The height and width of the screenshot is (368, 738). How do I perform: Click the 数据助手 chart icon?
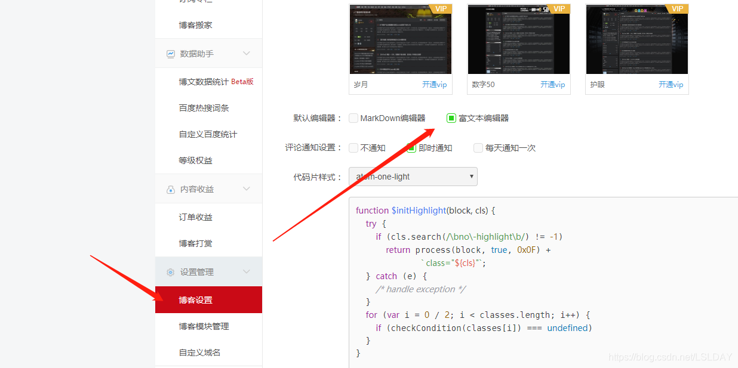point(171,54)
